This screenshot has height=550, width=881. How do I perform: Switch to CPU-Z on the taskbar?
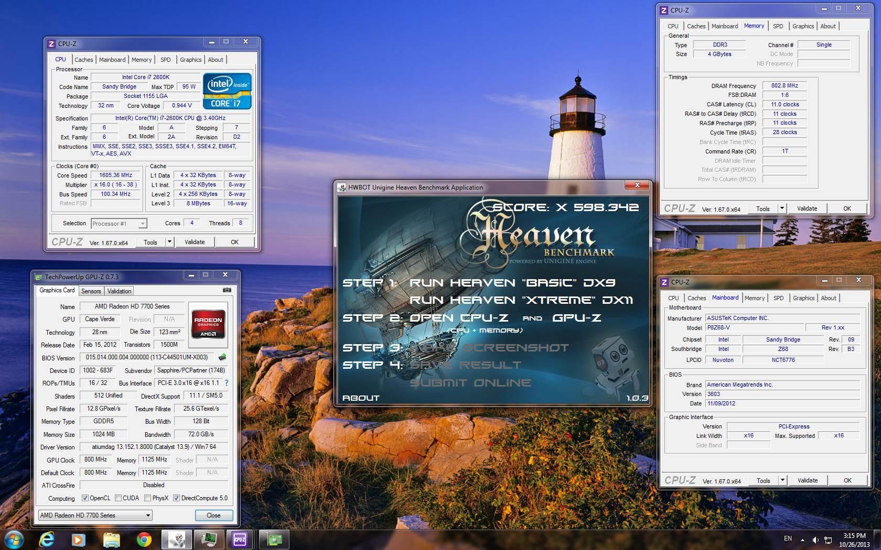point(240,539)
